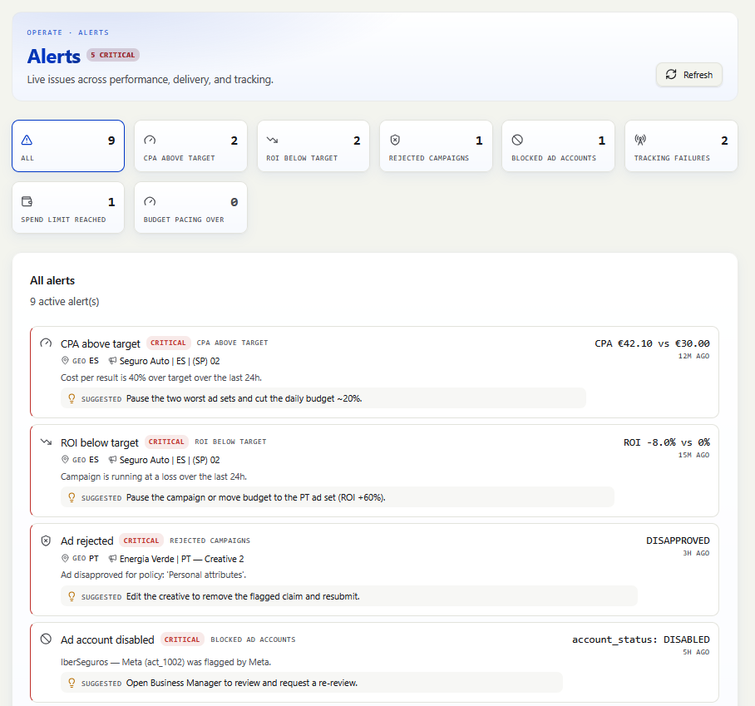This screenshot has height=706, width=755.
Task: Click the warning triangle icon on All card
Action: click(x=27, y=141)
